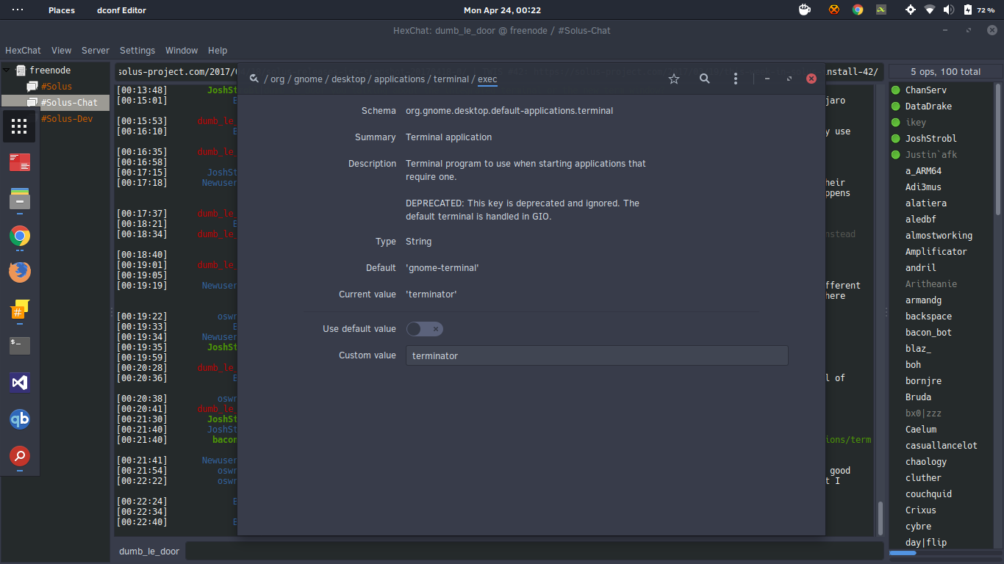Open the Settings menu in HexChat
Image resolution: width=1004 pixels, height=564 pixels.
(x=137, y=51)
